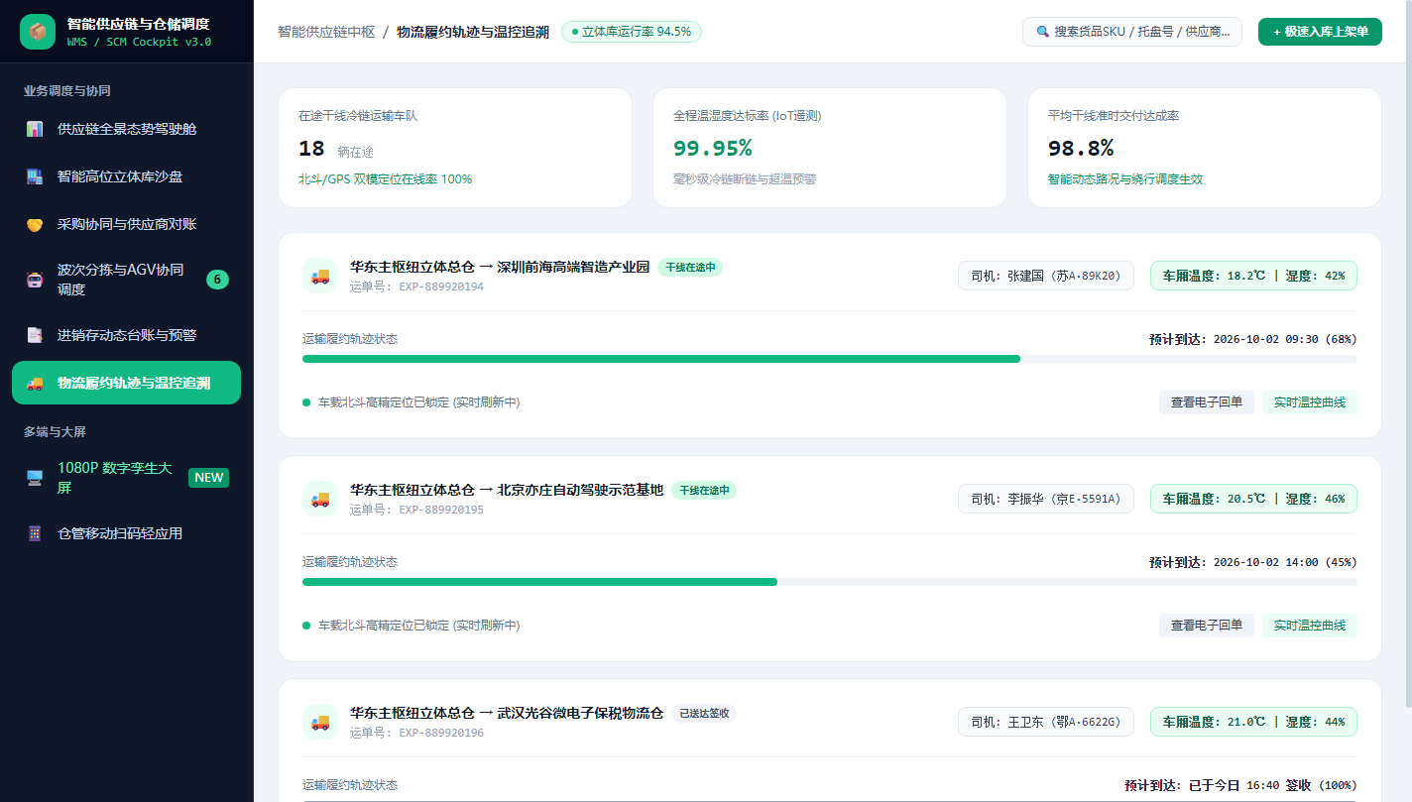Click the 45% progress bar of 北京 shipment
The height and width of the screenshot is (802, 1412).
coord(830,582)
